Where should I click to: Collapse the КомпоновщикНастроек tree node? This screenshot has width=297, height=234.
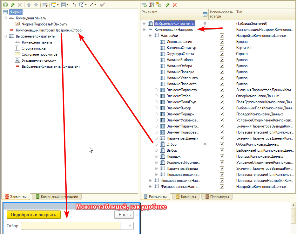(x=144, y=30)
